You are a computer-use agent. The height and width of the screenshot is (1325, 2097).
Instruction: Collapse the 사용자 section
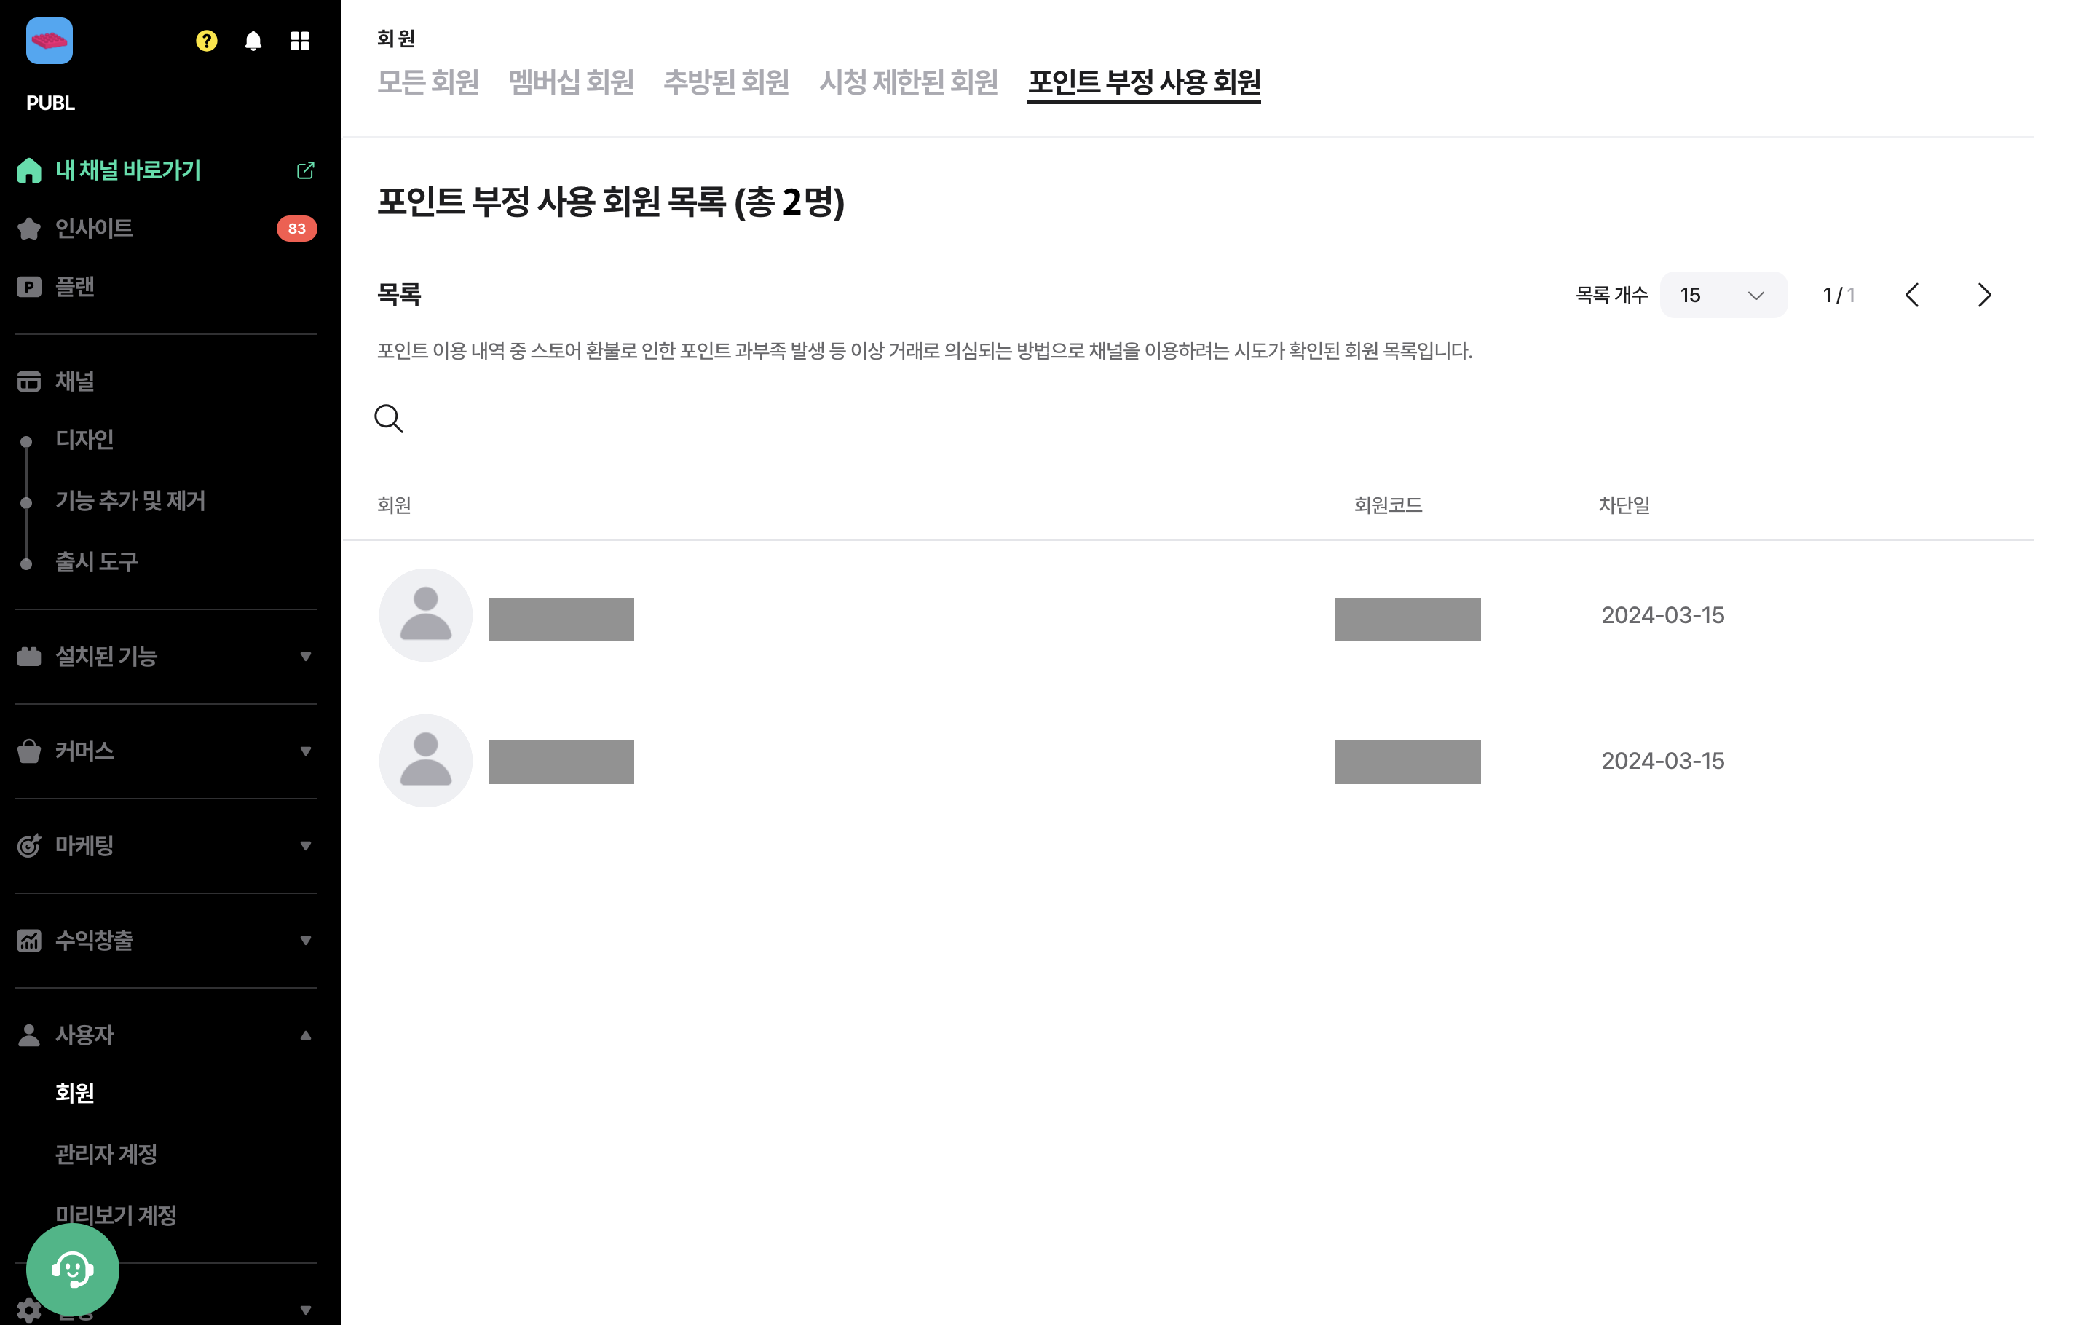[307, 1035]
